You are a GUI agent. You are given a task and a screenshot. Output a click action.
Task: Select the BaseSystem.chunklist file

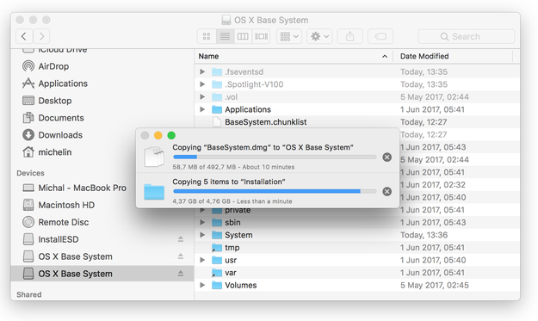click(266, 122)
